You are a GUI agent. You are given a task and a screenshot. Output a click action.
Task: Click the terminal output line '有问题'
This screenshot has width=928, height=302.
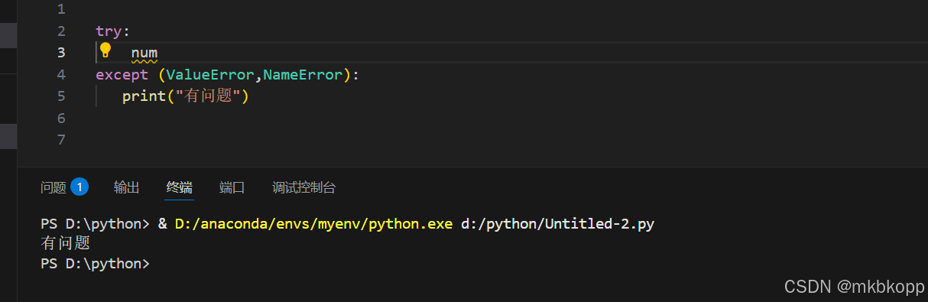point(65,244)
